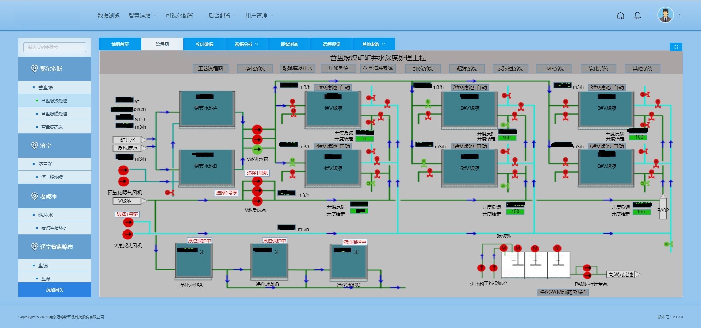
Task: Click 超滤系统 navigation button
Action: 467,69
